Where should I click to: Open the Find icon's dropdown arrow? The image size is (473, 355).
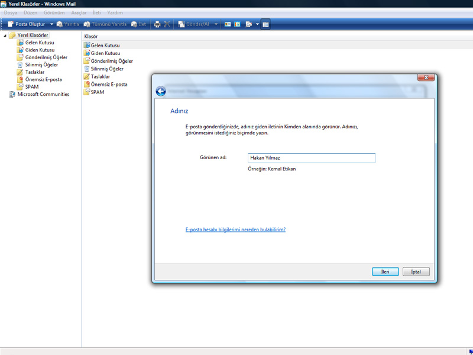(x=257, y=24)
